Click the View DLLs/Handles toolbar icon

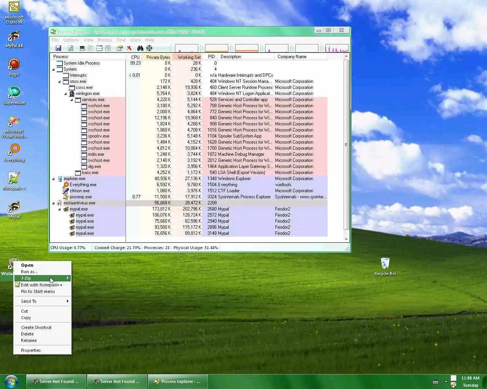tap(108, 48)
